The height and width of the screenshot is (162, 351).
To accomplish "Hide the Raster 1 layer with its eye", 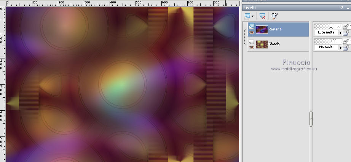I will [251, 32].
